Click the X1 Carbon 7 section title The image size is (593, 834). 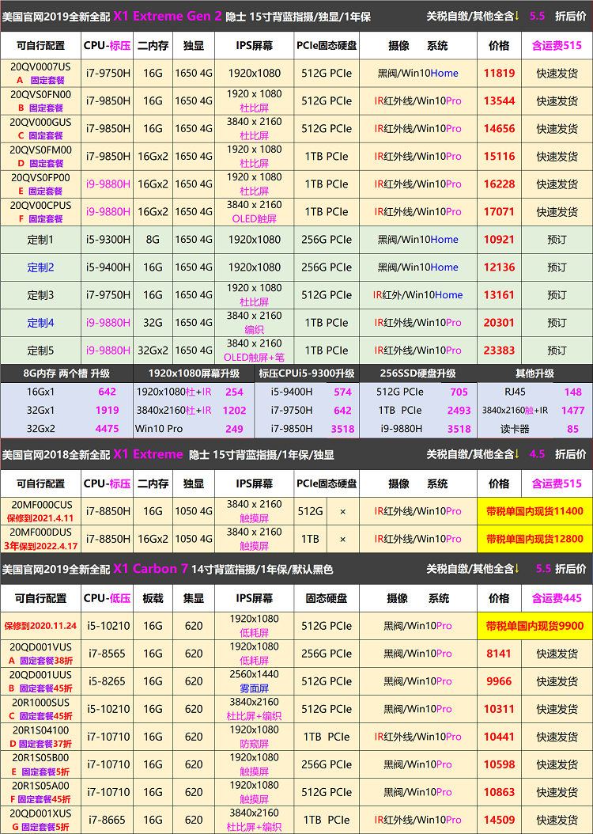(x=150, y=569)
